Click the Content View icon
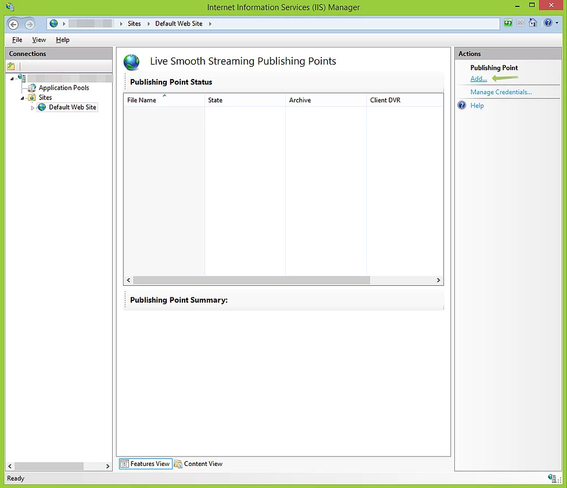Image resolution: width=567 pixels, height=488 pixels. (x=178, y=464)
